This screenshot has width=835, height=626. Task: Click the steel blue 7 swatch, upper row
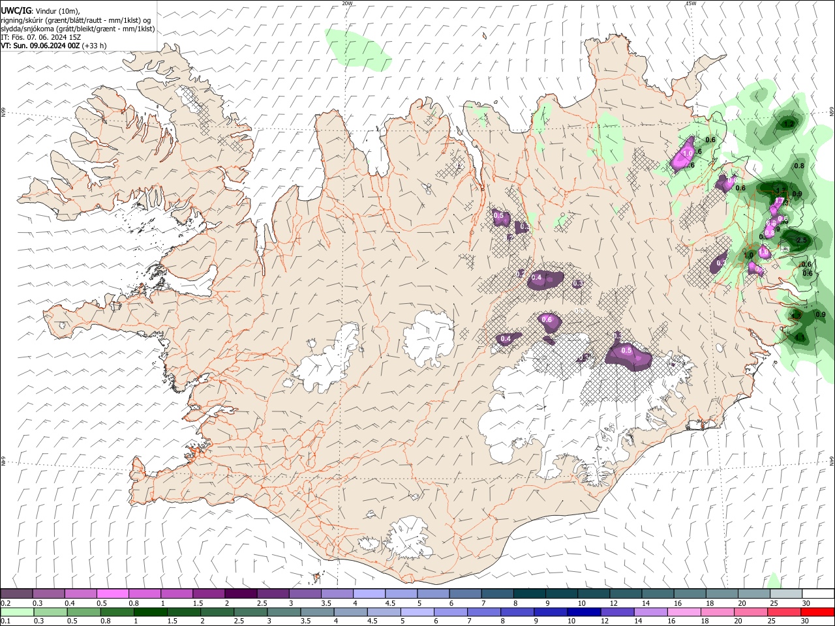coord(498,593)
